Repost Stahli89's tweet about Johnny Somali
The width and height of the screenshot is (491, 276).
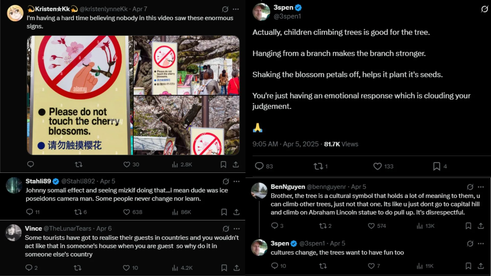coord(78,212)
